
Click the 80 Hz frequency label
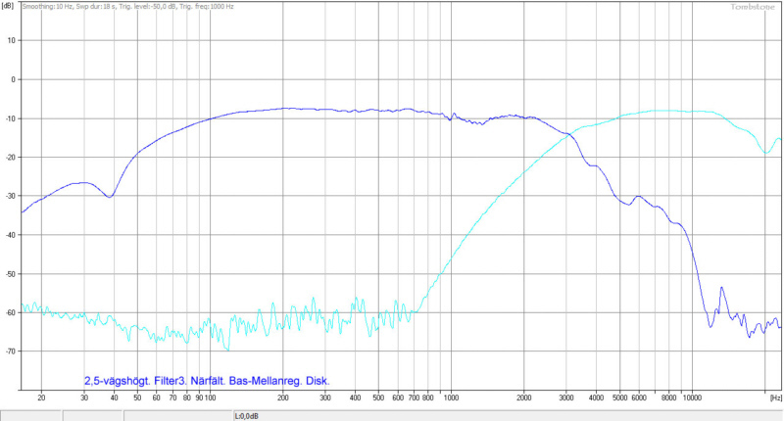187,398
